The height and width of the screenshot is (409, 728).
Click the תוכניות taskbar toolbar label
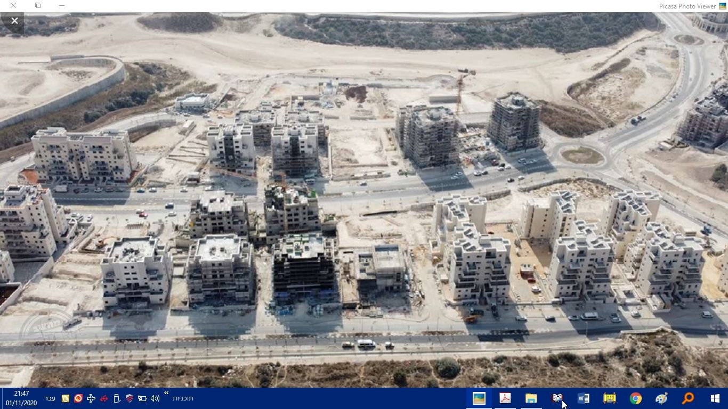point(183,398)
